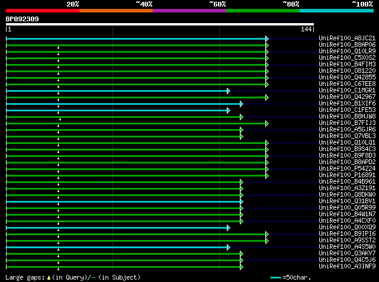
Task: Click the cyan alignment bar for UniRef100_A8JC21
Action: tap(136, 39)
